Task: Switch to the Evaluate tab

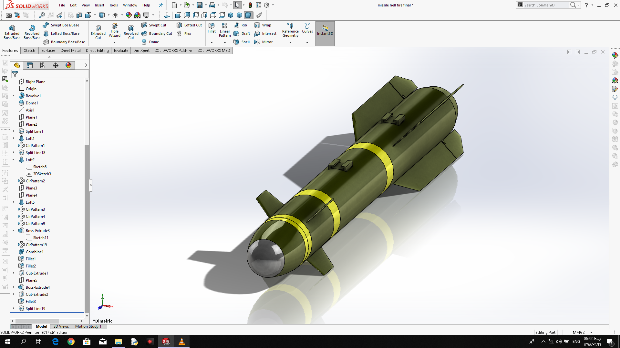Action: point(121,51)
